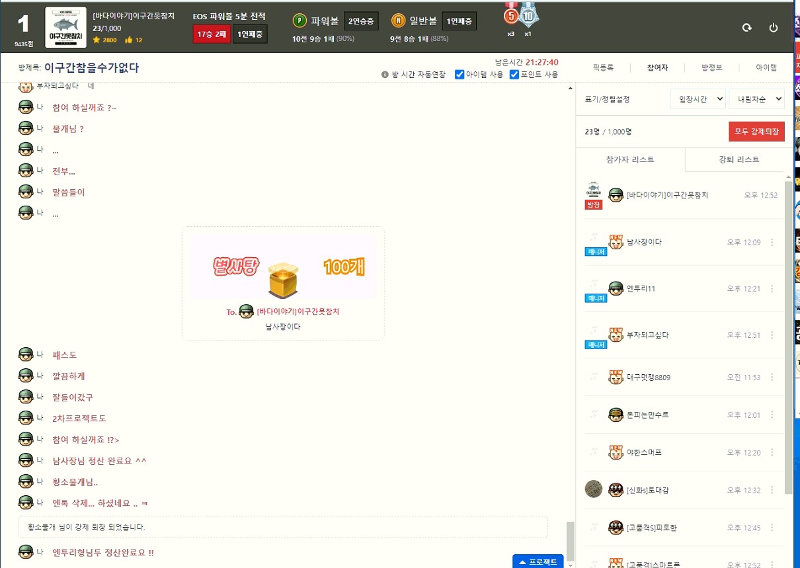This screenshot has height=568, width=800.
Task: Click the info icon beside 방 시간 자동연장
Action: (x=385, y=75)
